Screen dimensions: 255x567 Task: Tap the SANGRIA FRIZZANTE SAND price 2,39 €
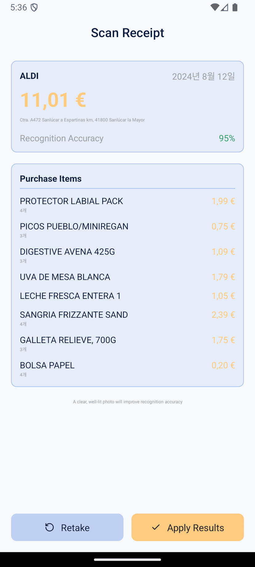[223, 315]
